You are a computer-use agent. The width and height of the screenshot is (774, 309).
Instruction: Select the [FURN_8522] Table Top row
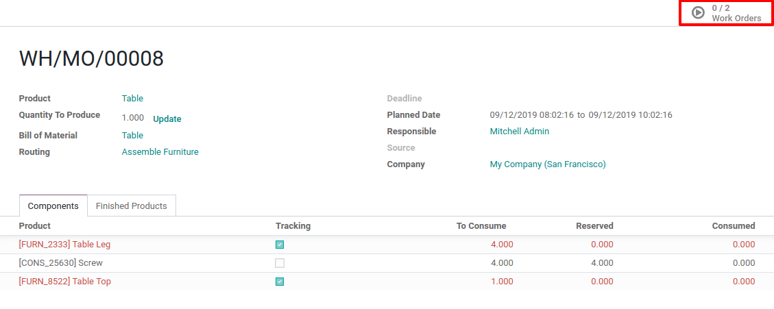point(64,282)
